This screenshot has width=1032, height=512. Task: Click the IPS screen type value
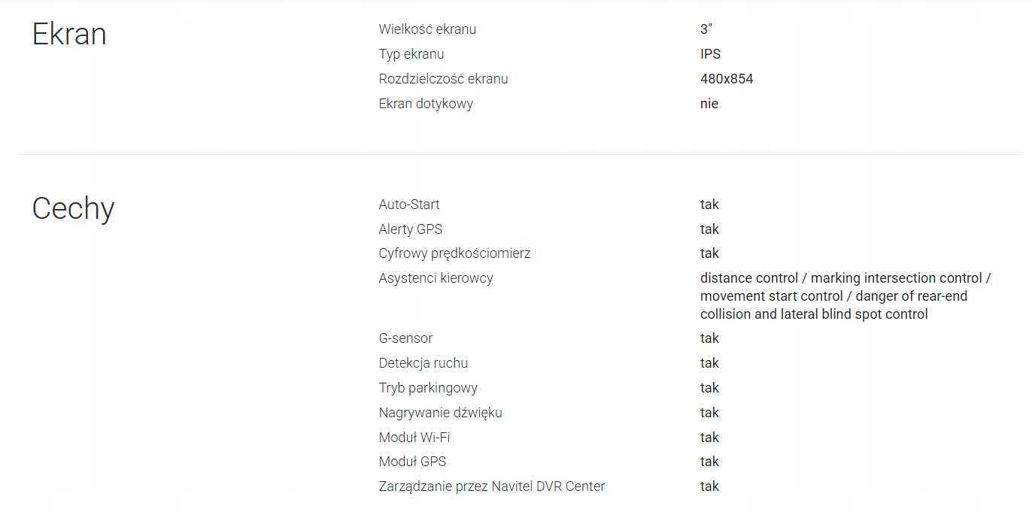[710, 54]
